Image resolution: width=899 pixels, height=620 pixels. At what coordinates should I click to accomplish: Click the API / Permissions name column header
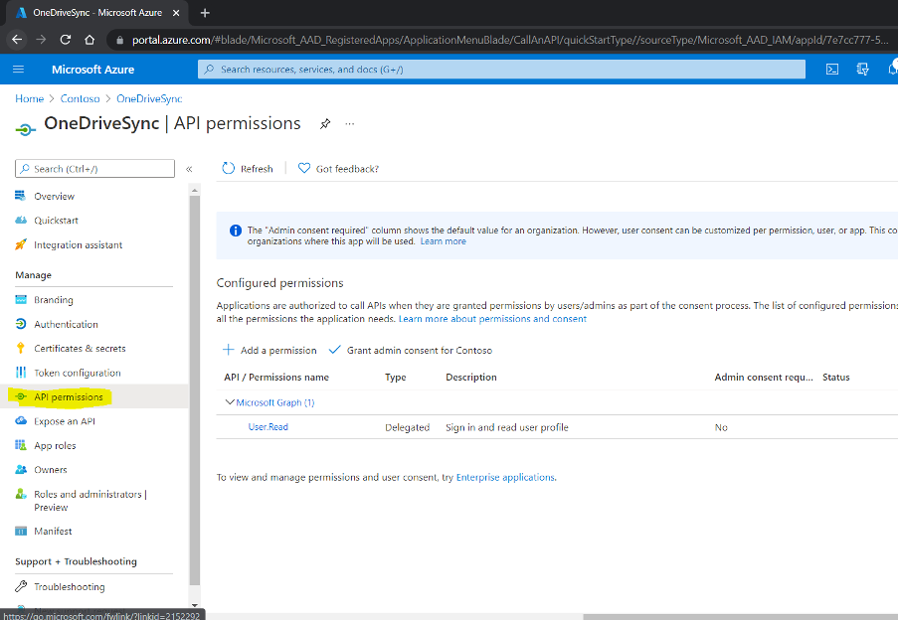[x=276, y=377]
